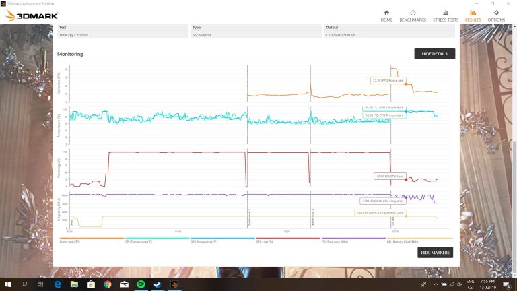Image resolution: width=517 pixels, height=291 pixels.
Task: Click the 3DMark icon in the taskbar
Action: tap(173, 284)
